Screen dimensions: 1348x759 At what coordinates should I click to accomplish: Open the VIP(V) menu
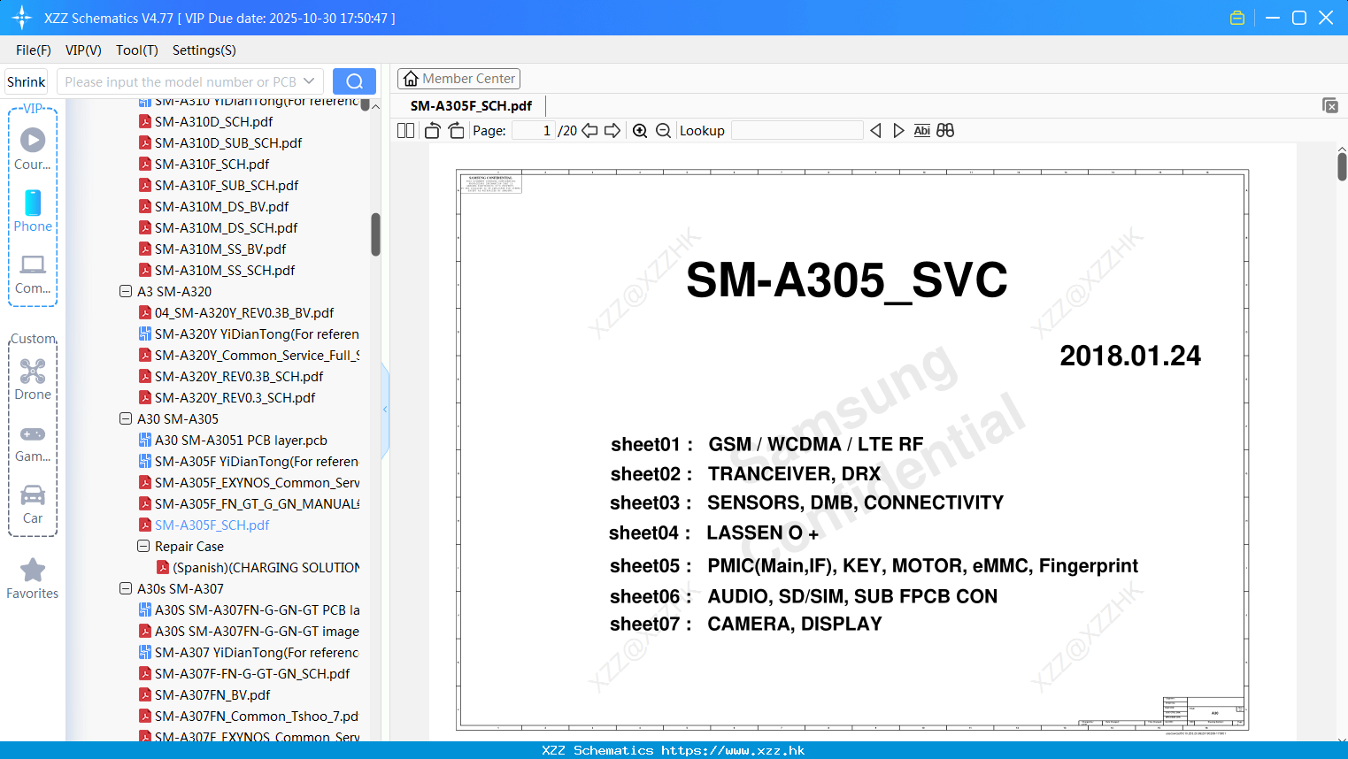tap(83, 50)
